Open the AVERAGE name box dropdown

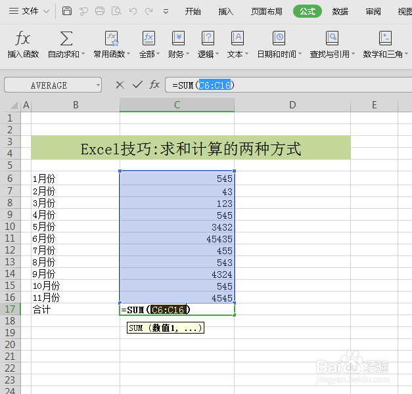(x=98, y=85)
